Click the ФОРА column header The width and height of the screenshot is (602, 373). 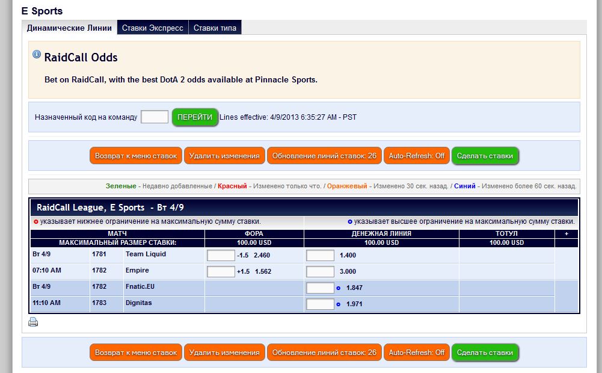(254, 233)
